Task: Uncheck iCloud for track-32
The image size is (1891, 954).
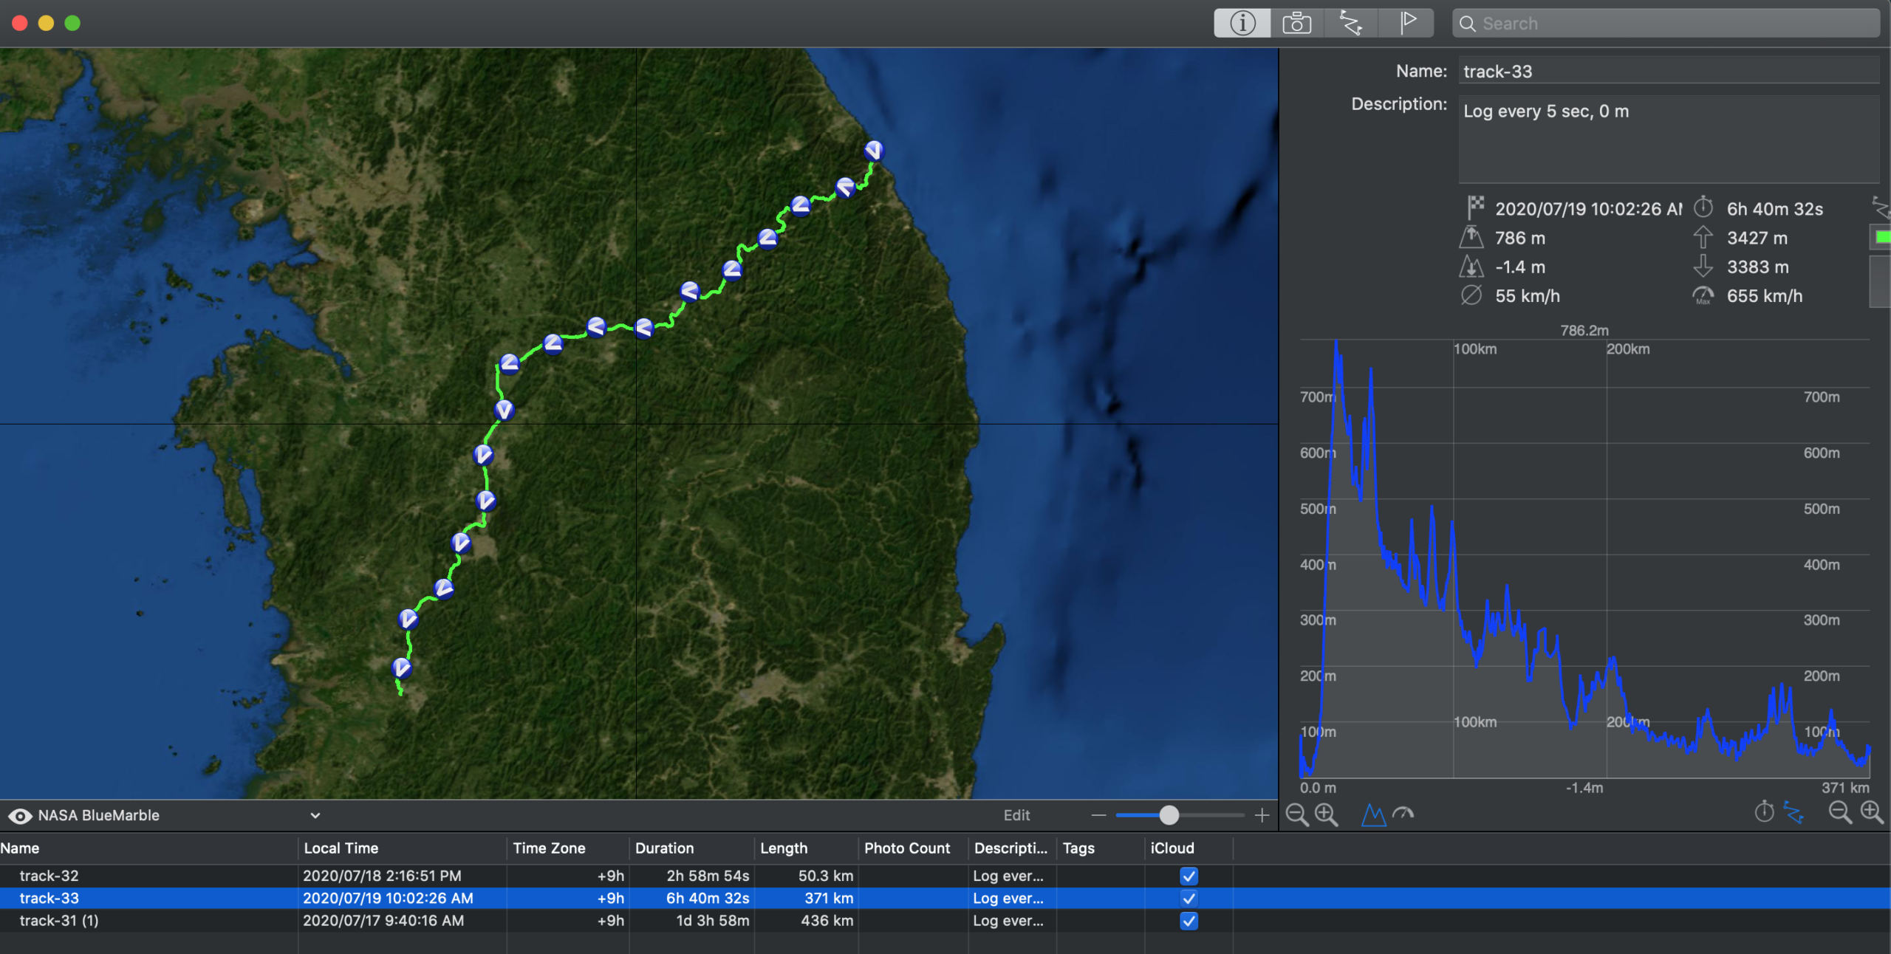Action: pyautogui.click(x=1189, y=876)
